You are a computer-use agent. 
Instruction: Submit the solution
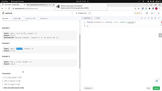click(156, 88)
